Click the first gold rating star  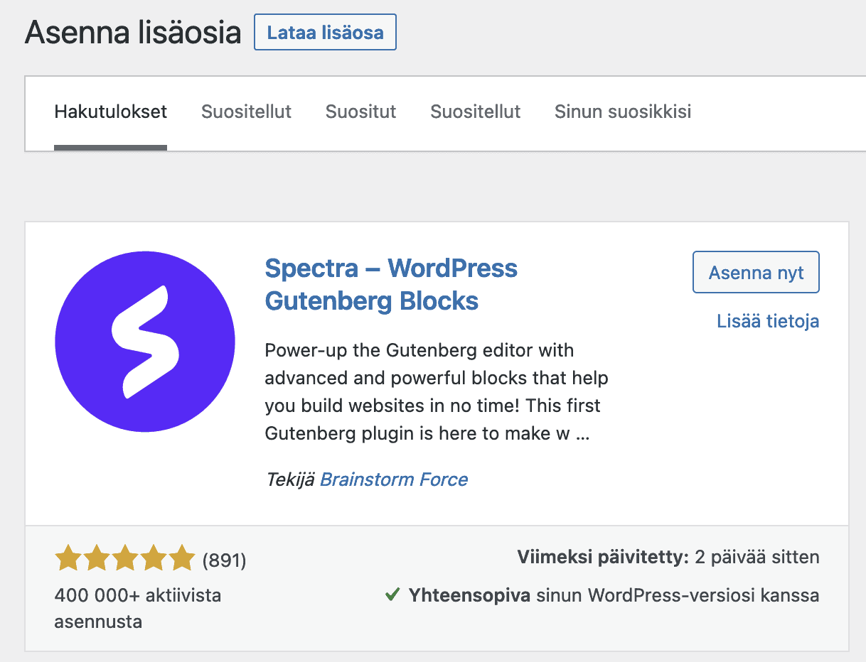tap(68, 558)
